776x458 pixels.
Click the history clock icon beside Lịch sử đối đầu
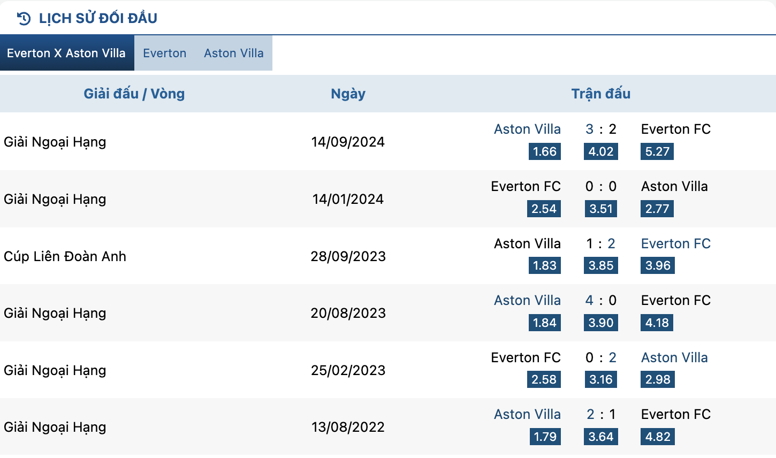(x=24, y=19)
